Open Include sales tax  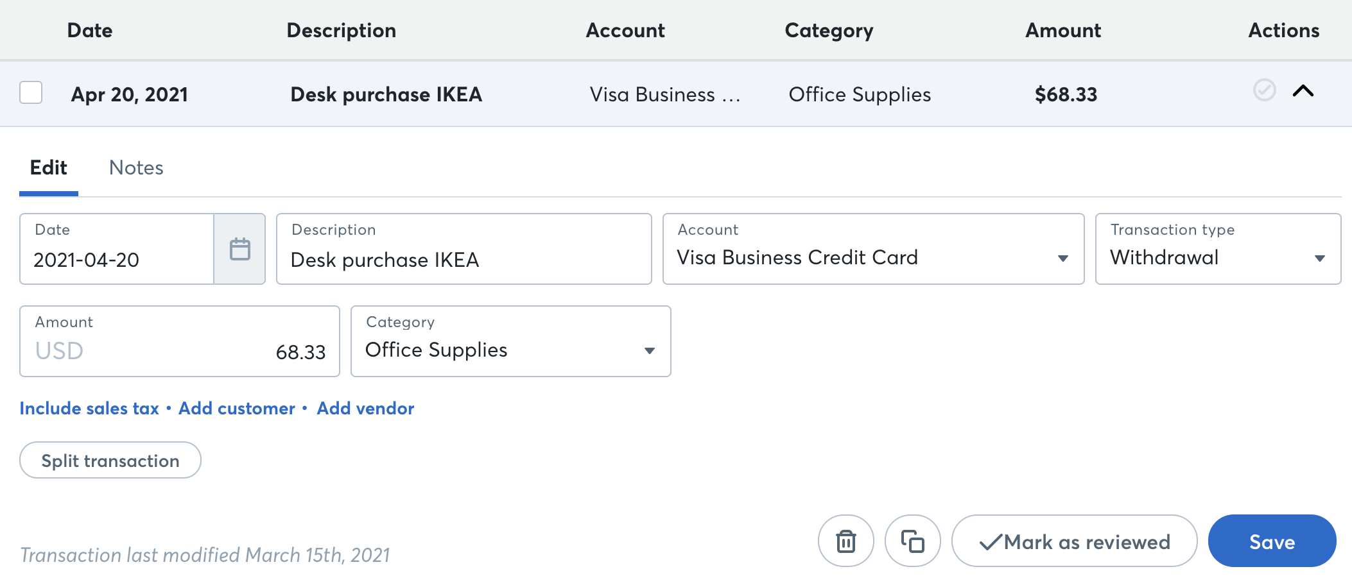(89, 408)
